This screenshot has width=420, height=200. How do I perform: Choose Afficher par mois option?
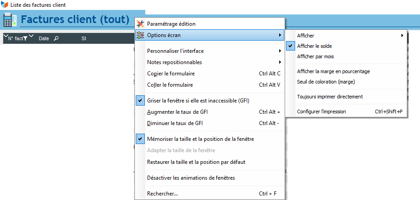click(315, 56)
